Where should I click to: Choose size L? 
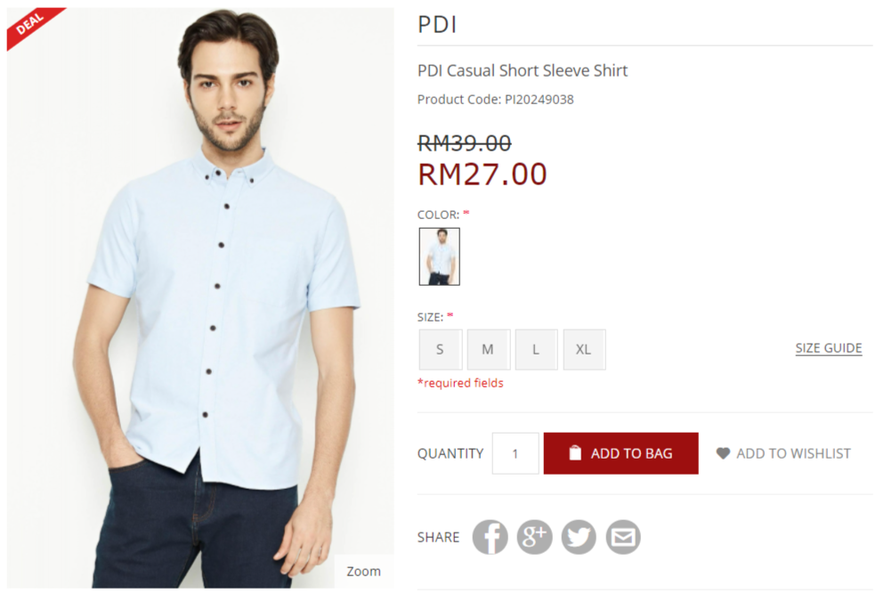[536, 349]
